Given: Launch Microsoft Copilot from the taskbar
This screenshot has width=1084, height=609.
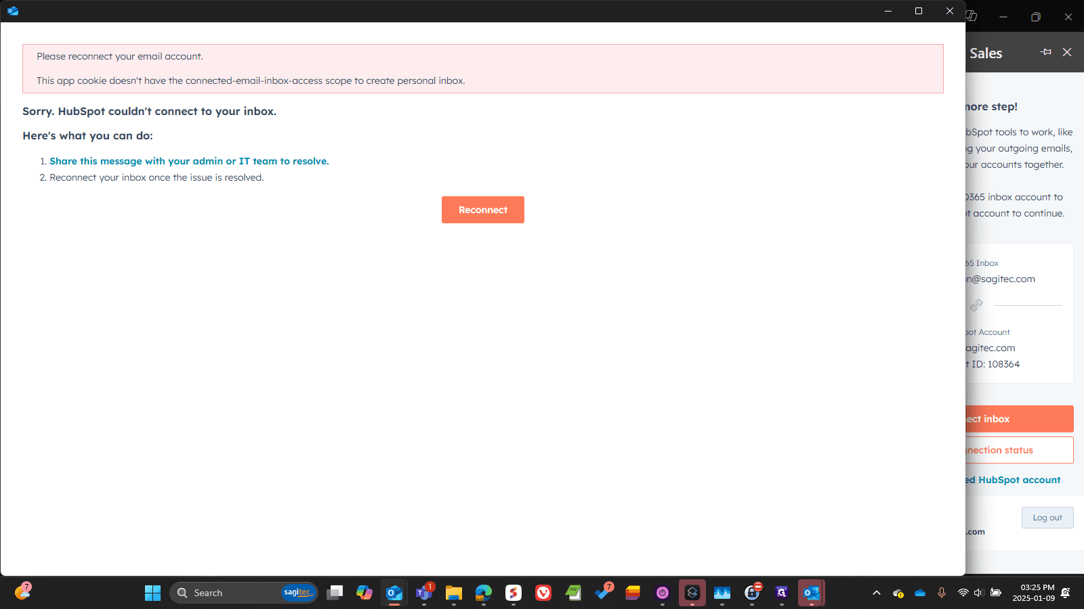Looking at the screenshot, I should click(364, 593).
